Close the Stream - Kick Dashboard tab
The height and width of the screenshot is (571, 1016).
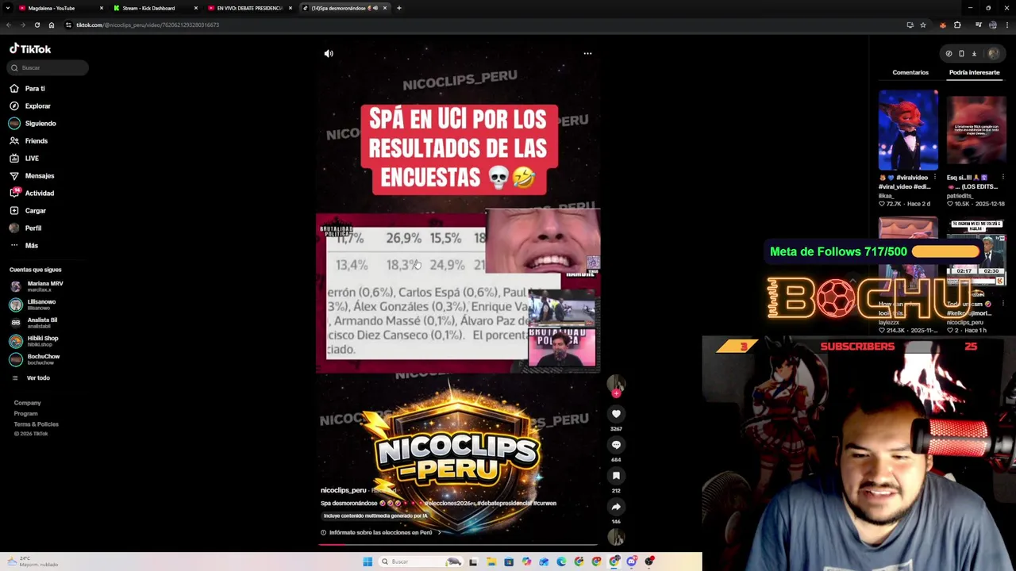tap(196, 8)
